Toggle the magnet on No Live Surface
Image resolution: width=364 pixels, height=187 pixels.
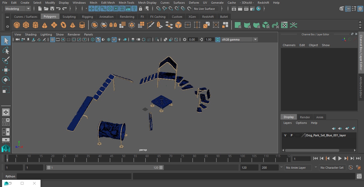[x=189, y=9]
